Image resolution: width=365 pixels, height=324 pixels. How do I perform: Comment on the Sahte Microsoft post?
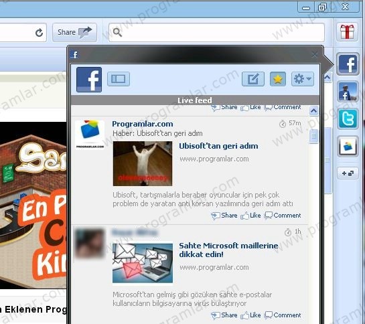coord(283,315)
